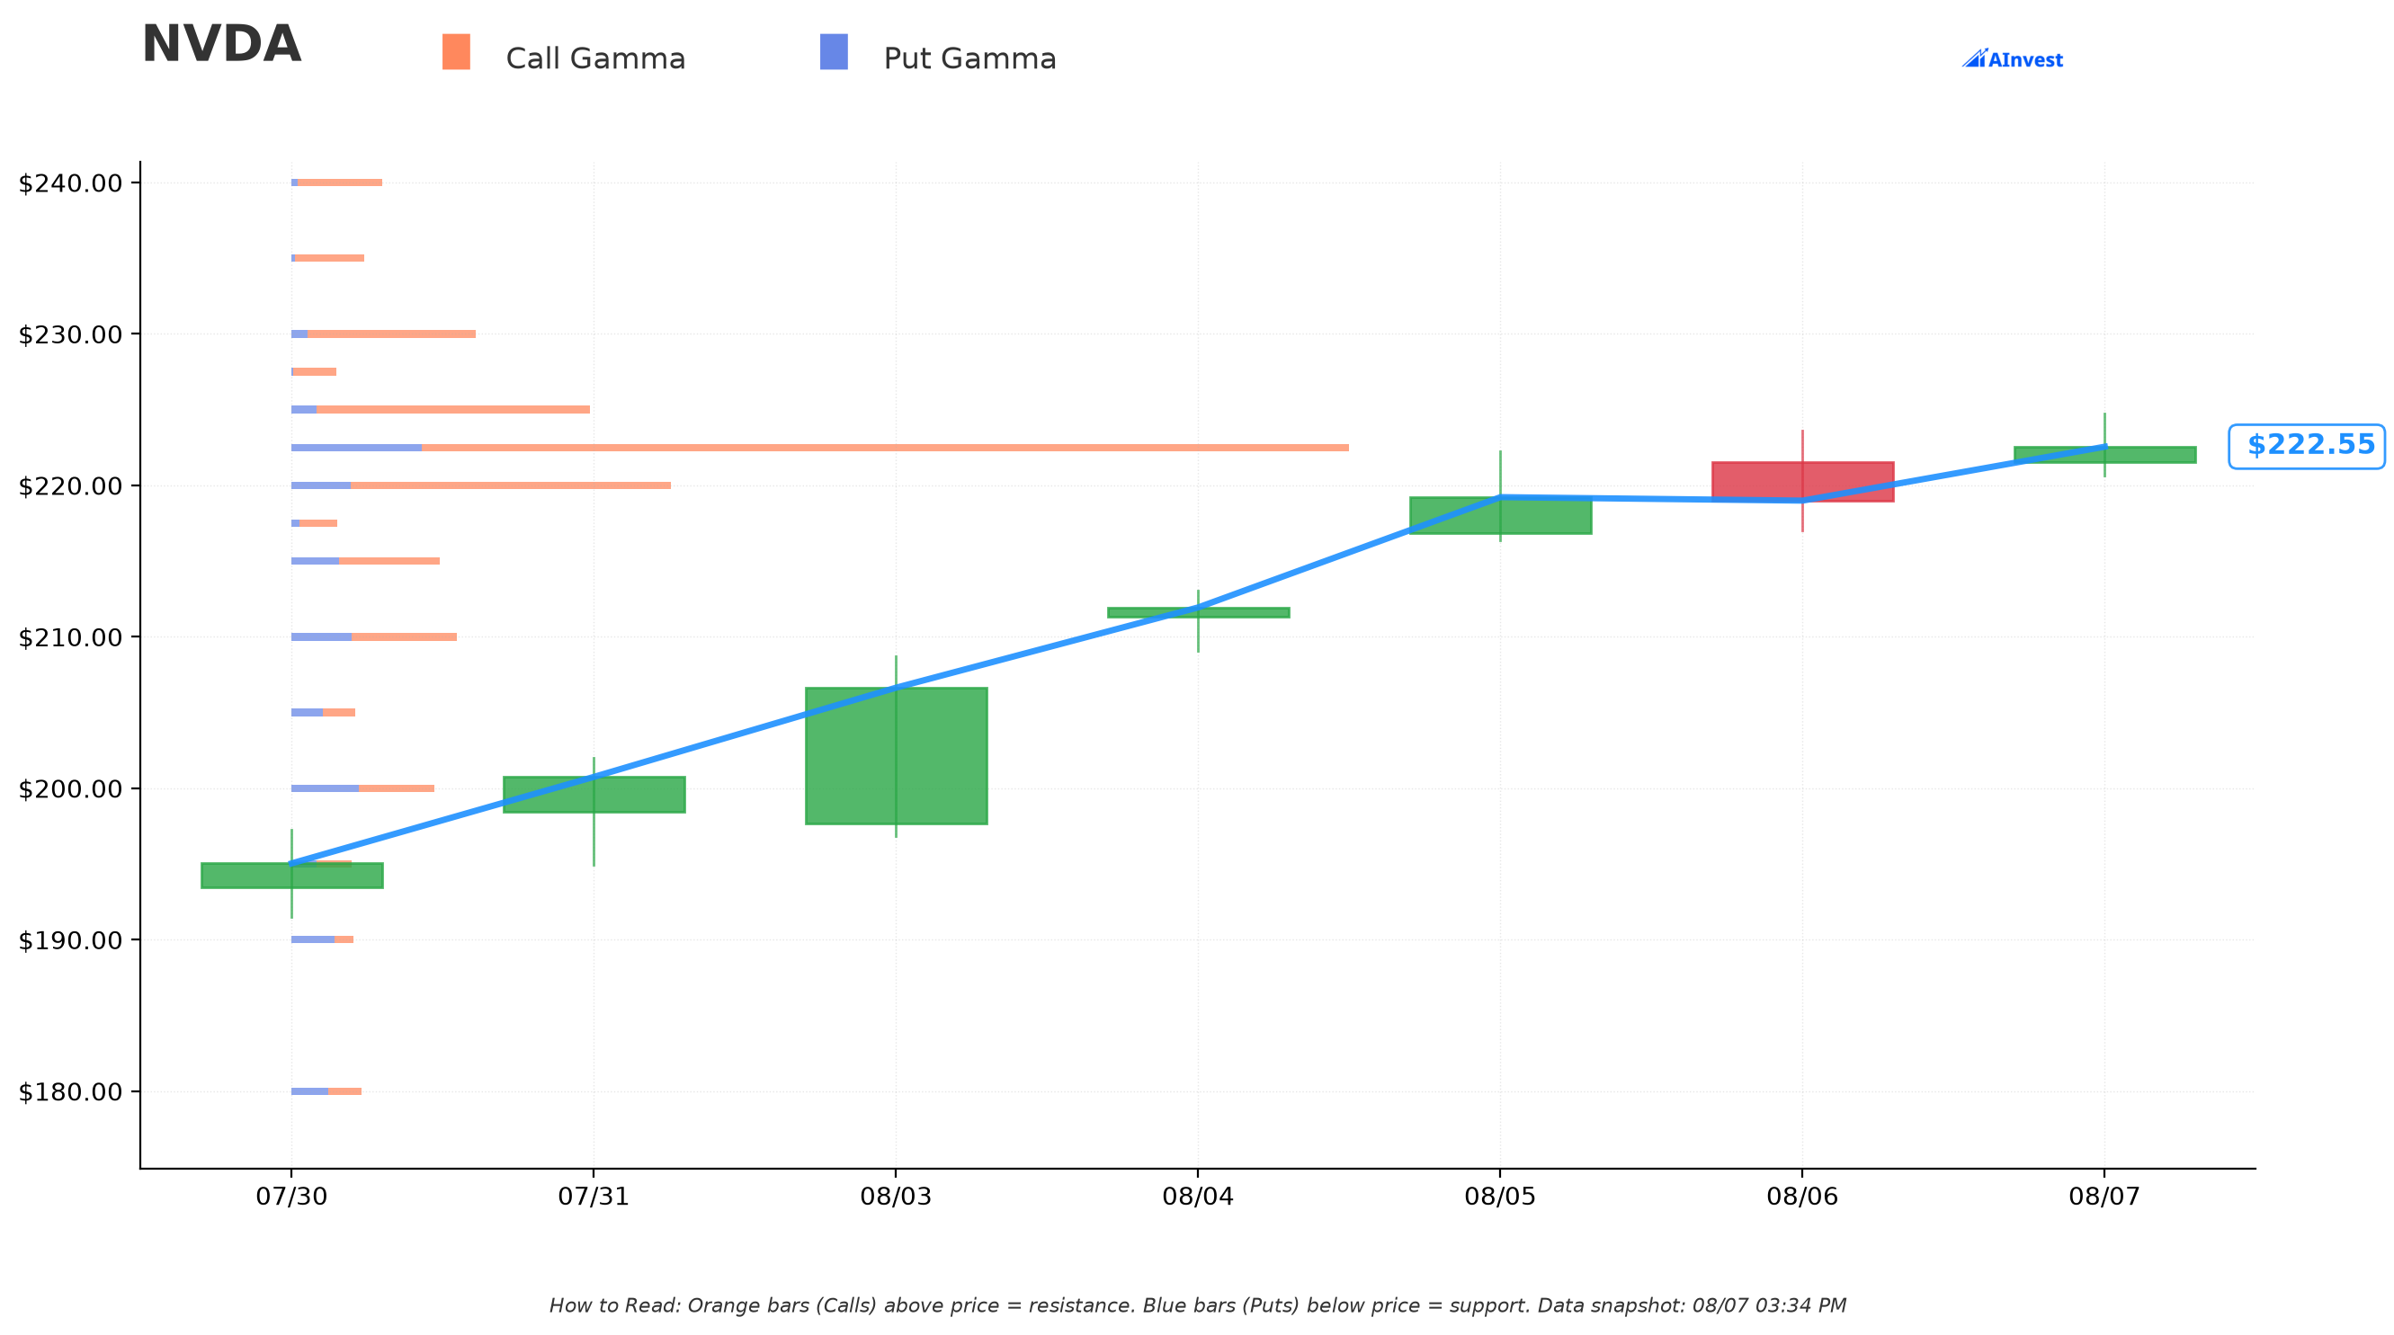The width and height of the screenshot is (2394, 1335).
Task: Select the $230.00 y-axis label
Action: point(71,334)
